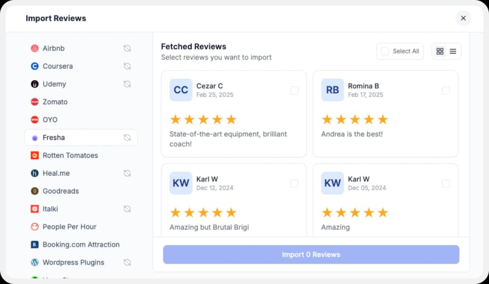The image size is (489, 284).
Task: Click the Goodreads platform icon
Action: click(x=33, y=191)
